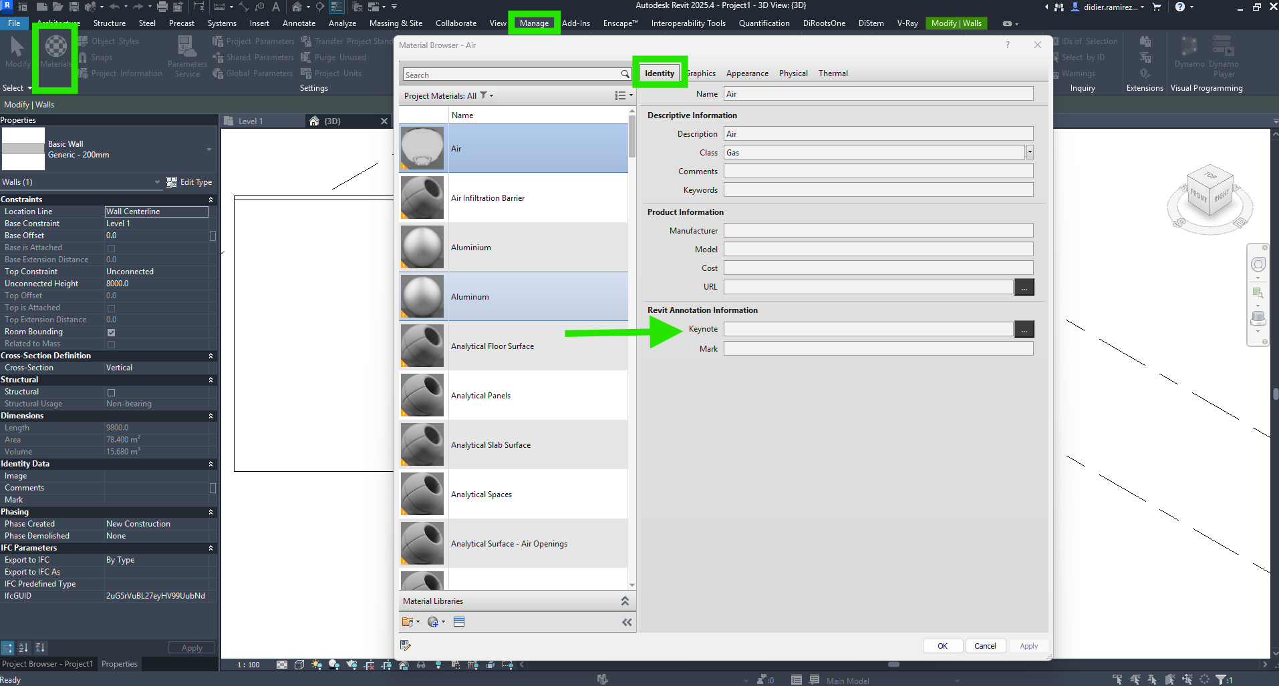The height and width of the screenshot is (686, 1279).
Task: Click the selection filter funnel in status bar
Action: [1221, 679]
